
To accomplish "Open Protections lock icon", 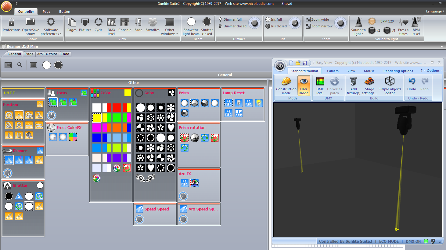I will (x=12, y=22).
